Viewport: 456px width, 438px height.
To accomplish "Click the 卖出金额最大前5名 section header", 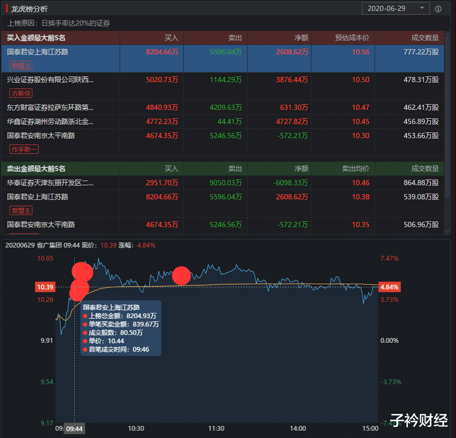I will pyautogui.click(x=36, y=169).
